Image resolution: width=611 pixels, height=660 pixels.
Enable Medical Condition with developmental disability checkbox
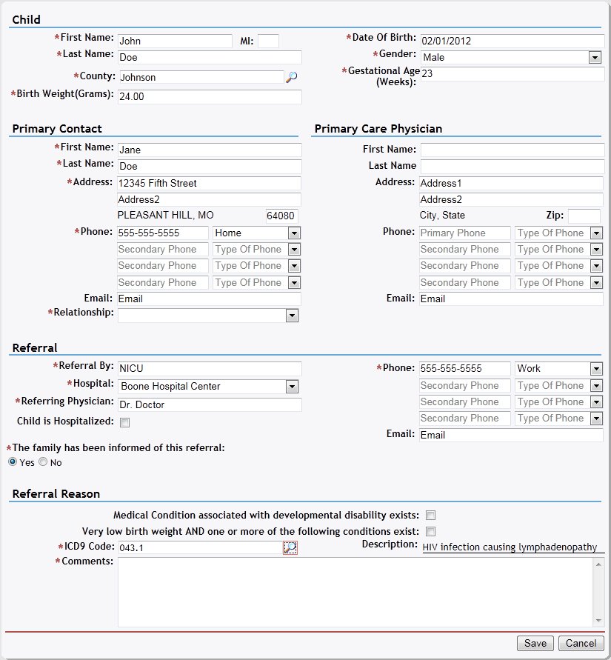click(430, 516)
